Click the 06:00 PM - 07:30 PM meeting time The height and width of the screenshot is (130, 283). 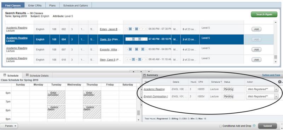click(160, 29)
